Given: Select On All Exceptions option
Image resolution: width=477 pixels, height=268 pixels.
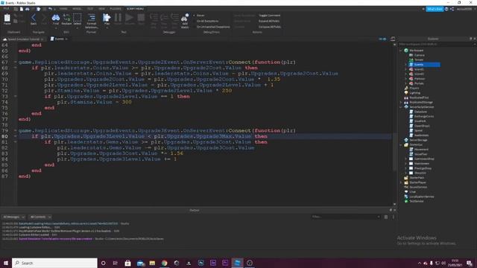Looking at the screenshot, I should (x=207, y=22).
